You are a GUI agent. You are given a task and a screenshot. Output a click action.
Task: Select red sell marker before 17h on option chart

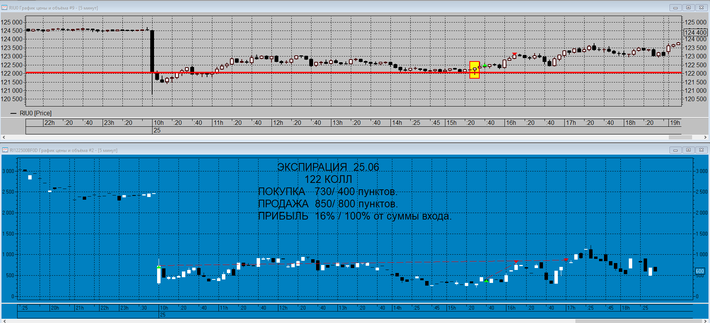point(566,260)
